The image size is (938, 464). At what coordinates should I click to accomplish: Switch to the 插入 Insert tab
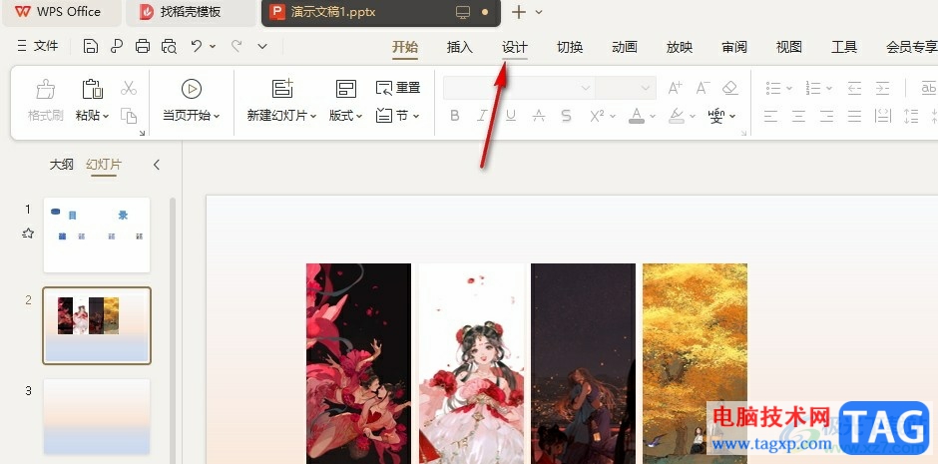[x=459, y=47]
